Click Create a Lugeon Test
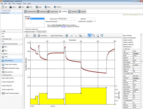The image size is (143, 109). (x=7, y=90)
